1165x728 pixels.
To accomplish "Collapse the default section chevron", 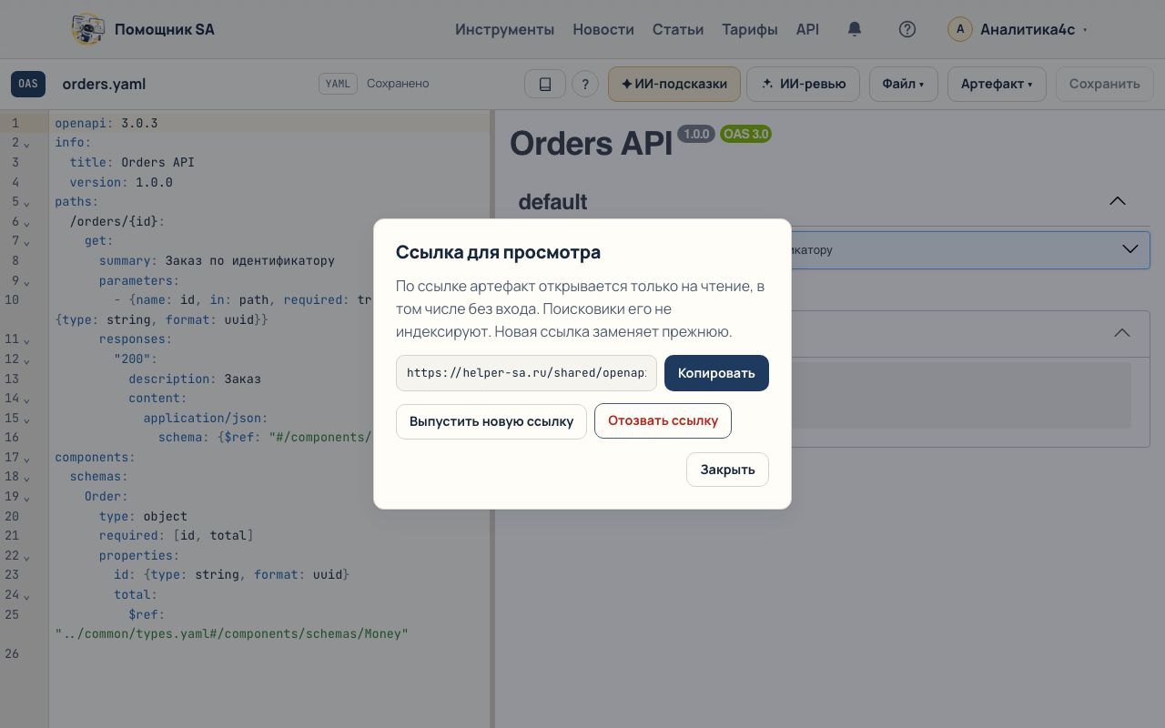I will coord(1118,201).
